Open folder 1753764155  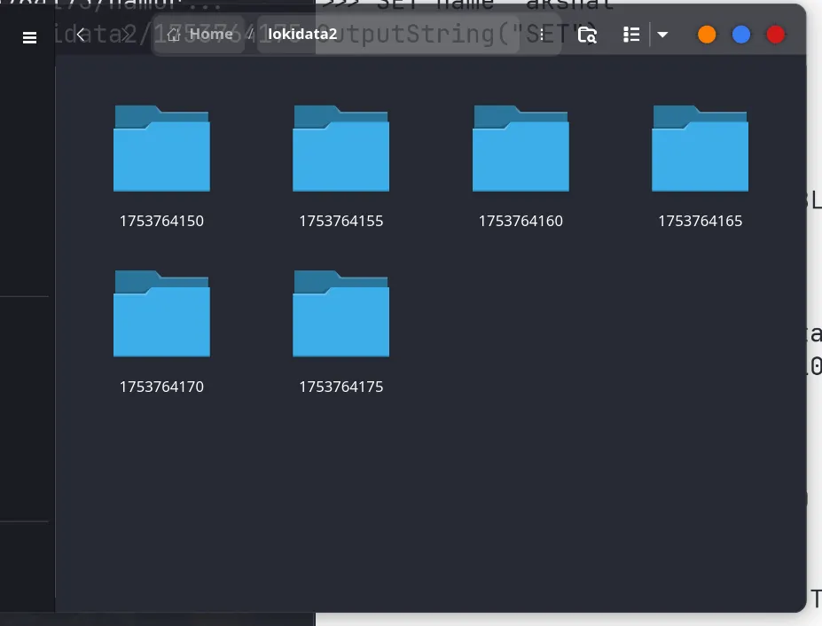(x=341, y=148)
